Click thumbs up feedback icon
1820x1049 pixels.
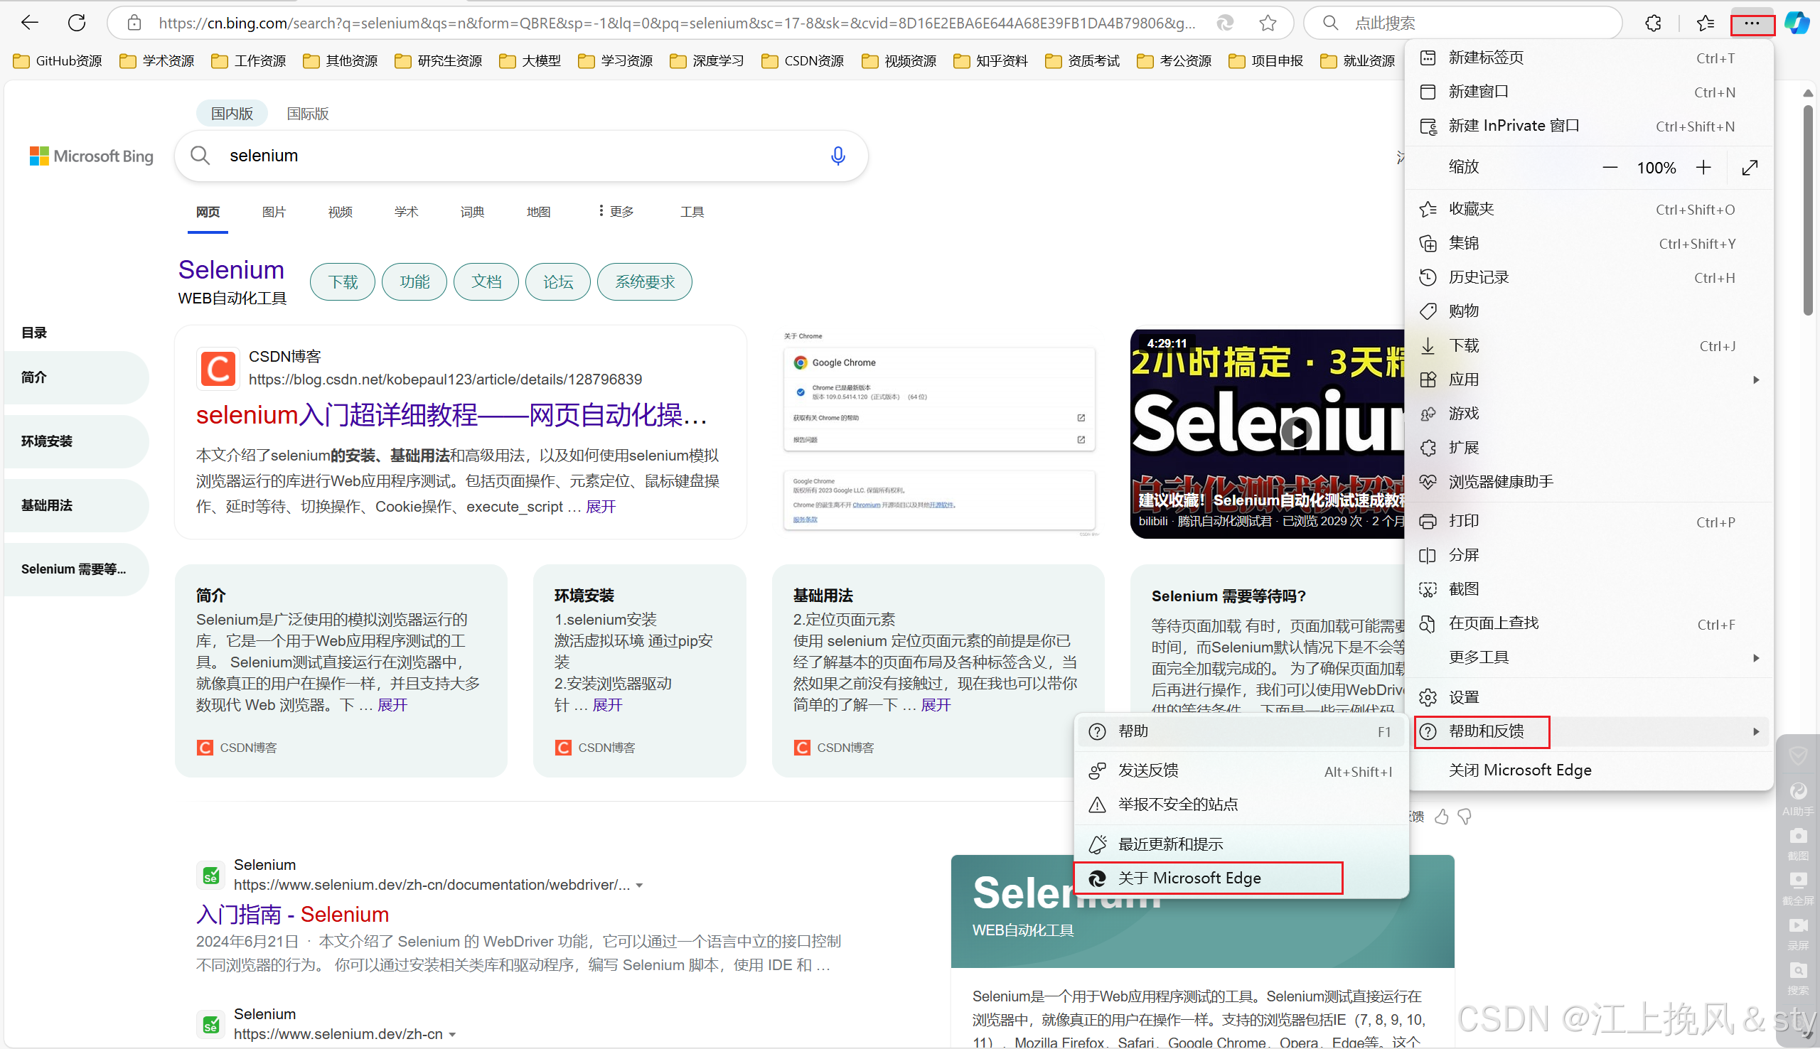1442,817
